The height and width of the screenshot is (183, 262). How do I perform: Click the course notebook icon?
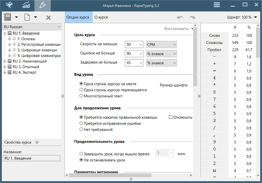[x=7, y=17]
